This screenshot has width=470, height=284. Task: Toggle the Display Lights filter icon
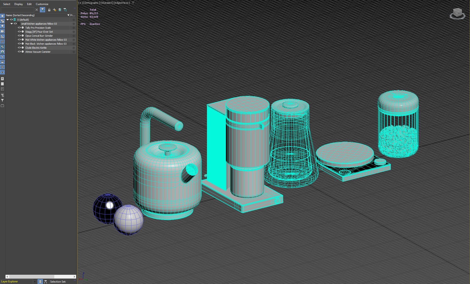click(x=2, y=26)
